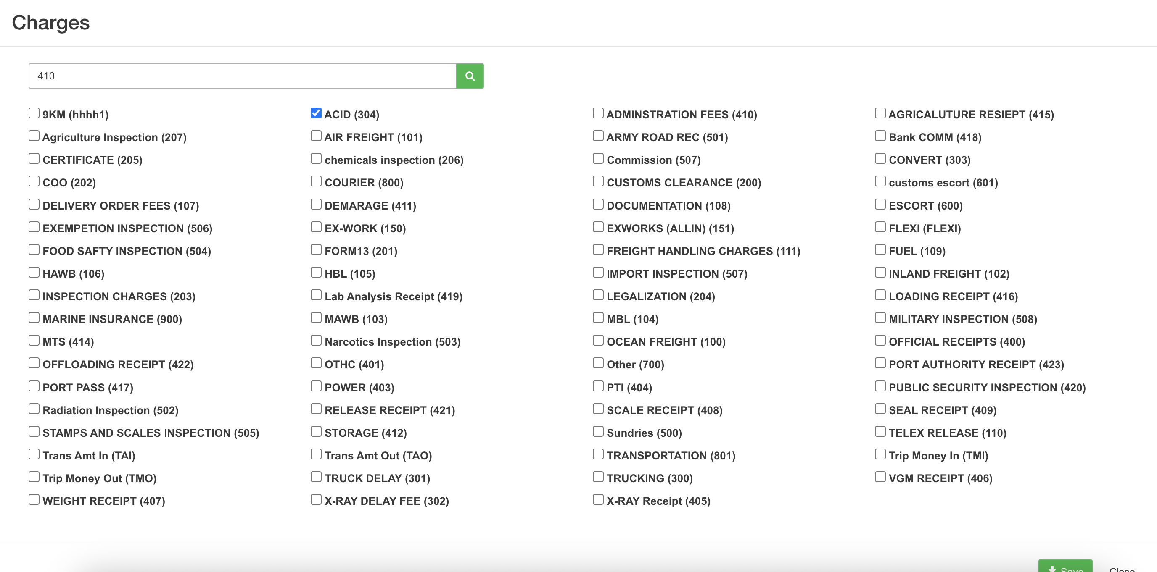Tick the WEIGHT RECEIPT (407) checkbox

tap(34, 499)
